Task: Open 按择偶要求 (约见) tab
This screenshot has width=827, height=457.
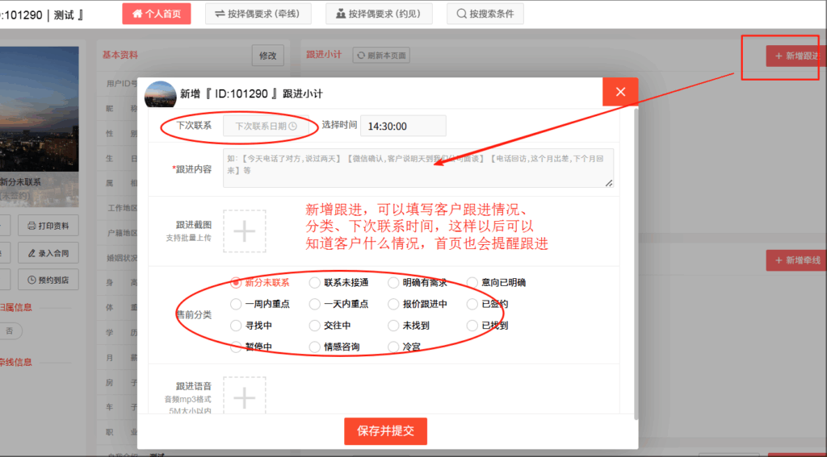Action: click(380, 14)
